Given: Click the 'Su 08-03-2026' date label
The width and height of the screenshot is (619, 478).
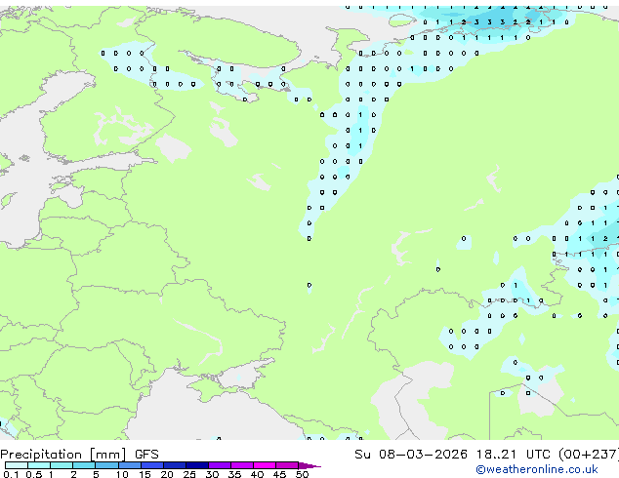Looking at the screenshot, I should point(411,454).
